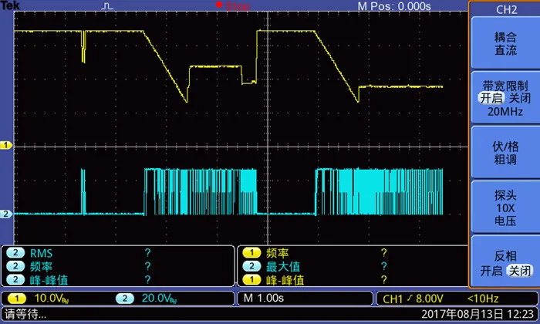The image size is (540, 324).
Task: Click the M 1.00s timebase readout
Action: tap(264, 299)
